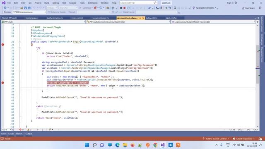This screenshot has height=149, width=265.
Task: Click the Lifecycle Events button
Action: (x=58, y=12)
